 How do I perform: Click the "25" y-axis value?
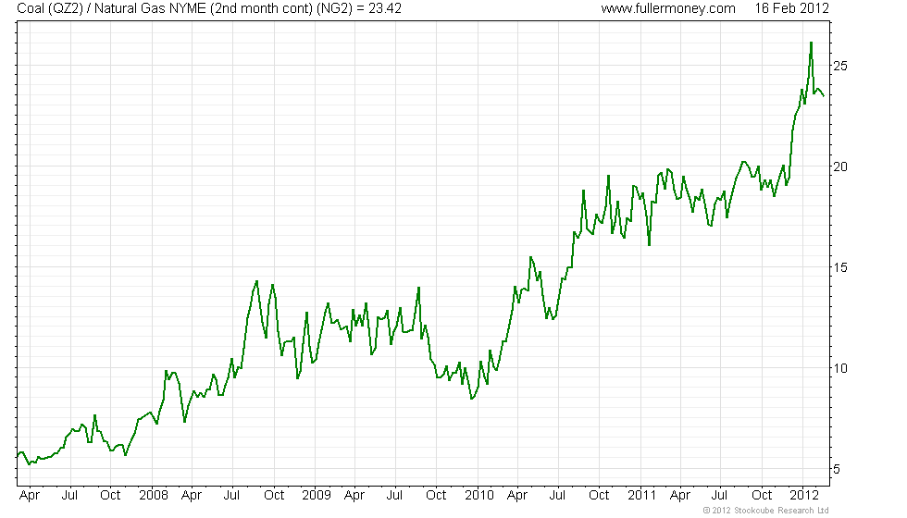tap(840, 66)
